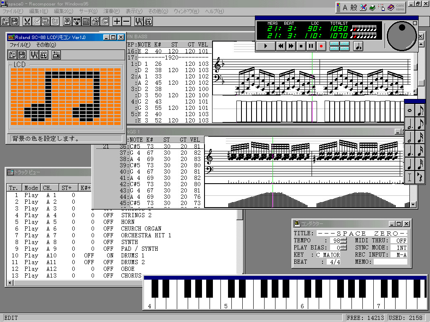Click the rewind transport button

click(281, 46)
